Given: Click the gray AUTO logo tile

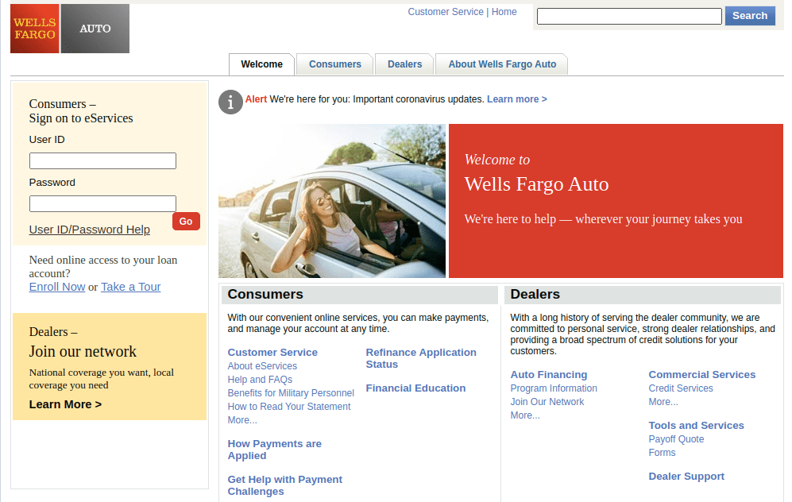Looking at the screenshot, I should click(95, 29).
